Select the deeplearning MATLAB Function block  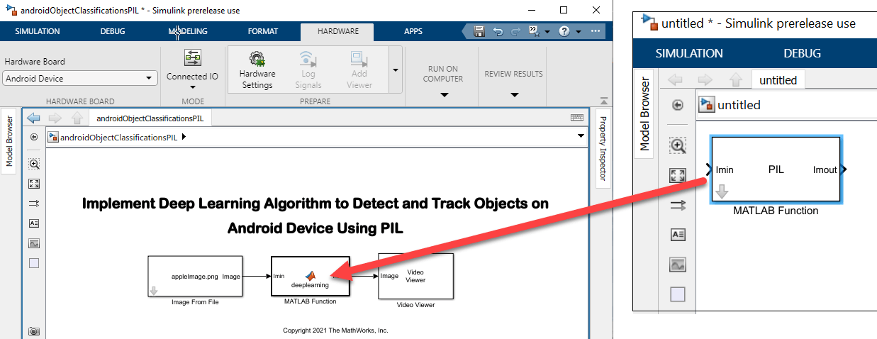tap(310, 276)
